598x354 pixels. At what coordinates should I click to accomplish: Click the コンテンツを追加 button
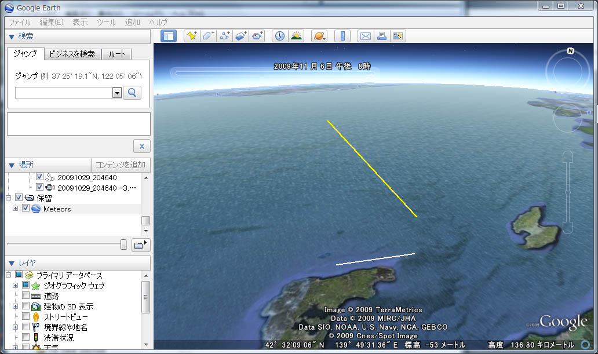point(121,165)
